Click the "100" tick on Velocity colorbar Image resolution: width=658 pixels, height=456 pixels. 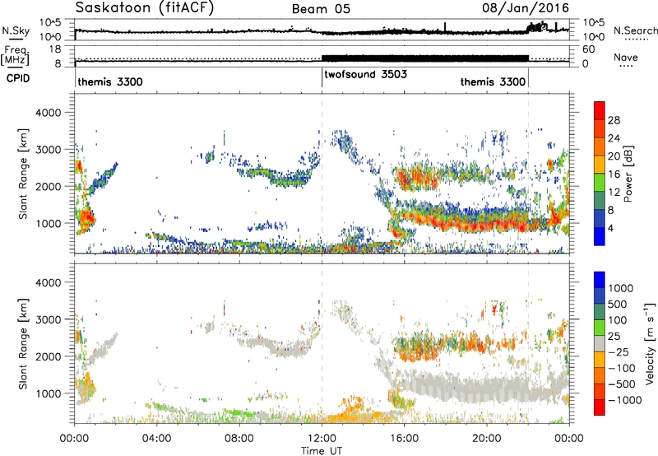(618, 320)
